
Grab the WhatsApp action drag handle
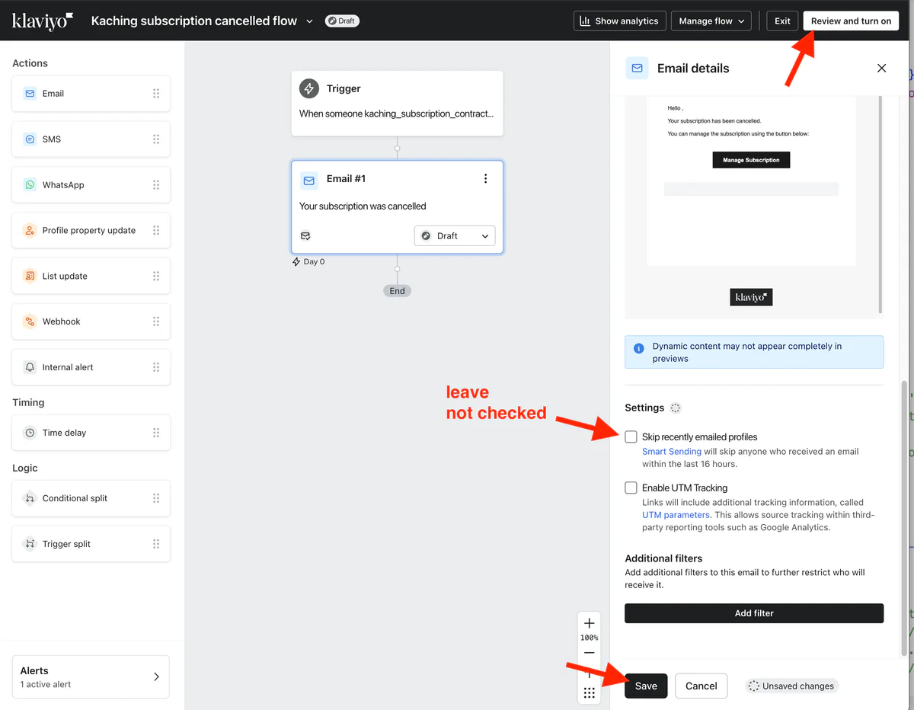(x=156, y=185)
